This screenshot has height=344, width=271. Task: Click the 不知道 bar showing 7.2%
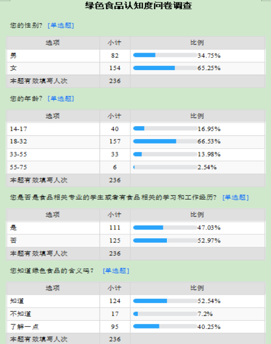(165, 314)
